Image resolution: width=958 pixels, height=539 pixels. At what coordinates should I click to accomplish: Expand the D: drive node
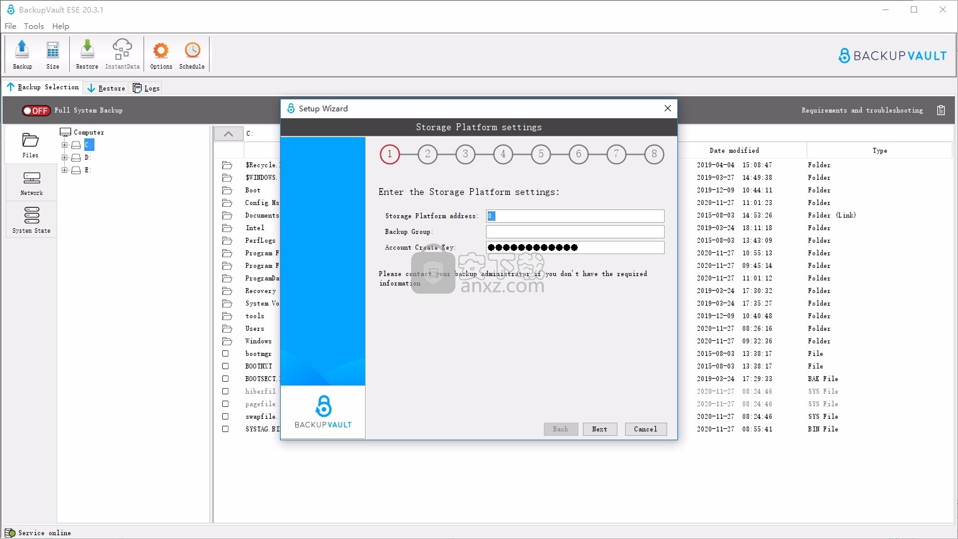(64, 157)
